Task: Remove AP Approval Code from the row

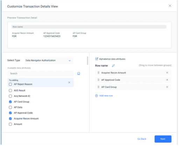Action: tap(167, 80)
